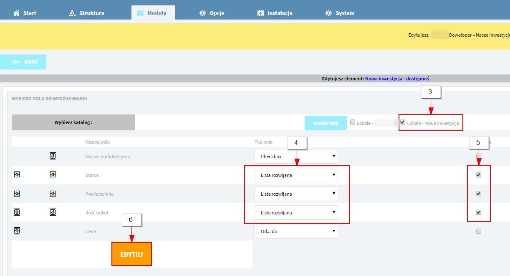
Task: Click the Ilość pokoi field name
Action: (96, 213)
